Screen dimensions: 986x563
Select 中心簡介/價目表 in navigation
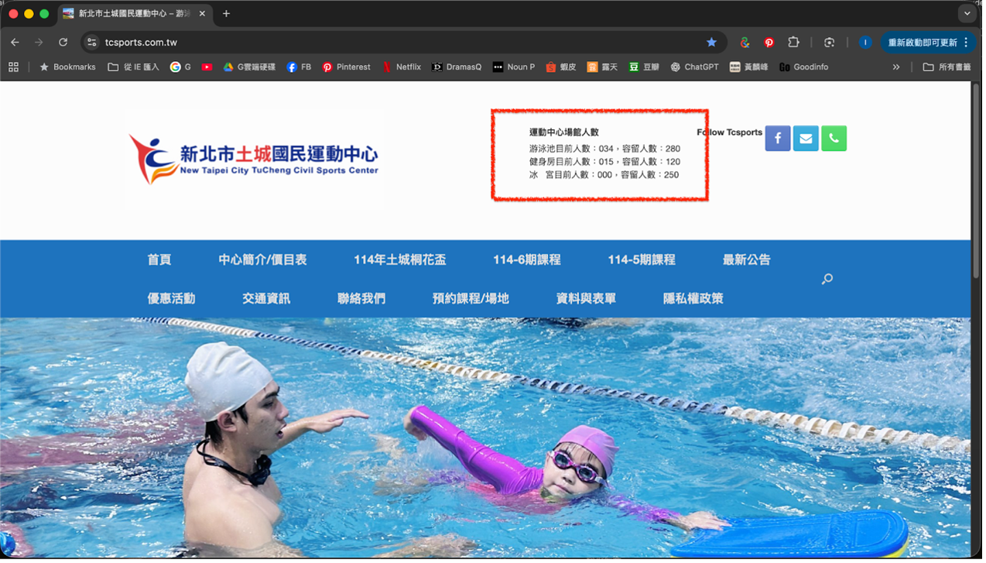(x=262, y=260)
